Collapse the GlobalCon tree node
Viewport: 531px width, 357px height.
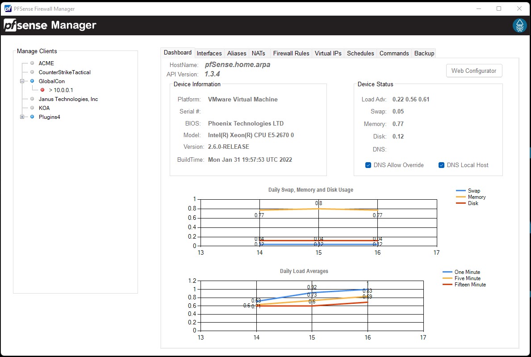(21, 81)
